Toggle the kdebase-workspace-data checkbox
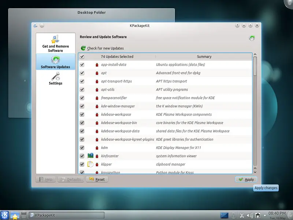Image resolution: width=293 pixels, height=220 pixels. pyautogui.click(x=82, y=131)
